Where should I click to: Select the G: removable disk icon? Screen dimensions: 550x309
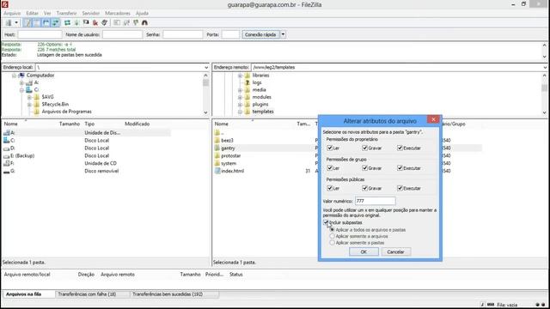pyautogui.click(x=6, y=172)
